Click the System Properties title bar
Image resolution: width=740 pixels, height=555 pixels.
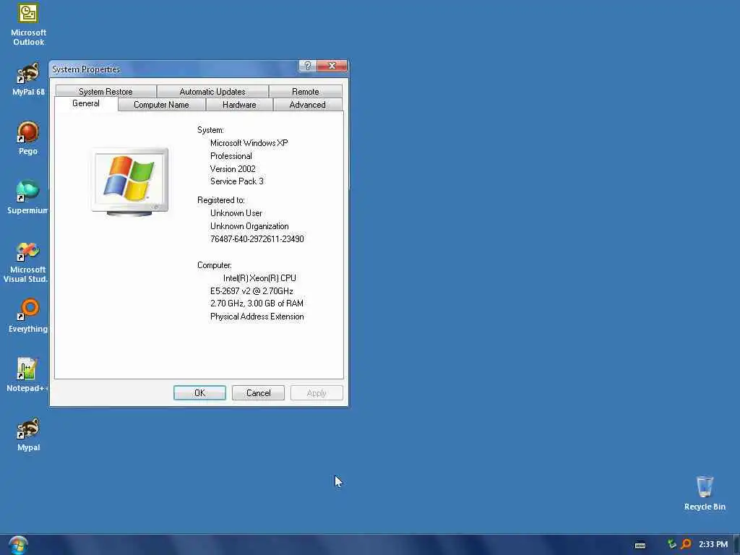pyautogui.click(x=175, y=69)
